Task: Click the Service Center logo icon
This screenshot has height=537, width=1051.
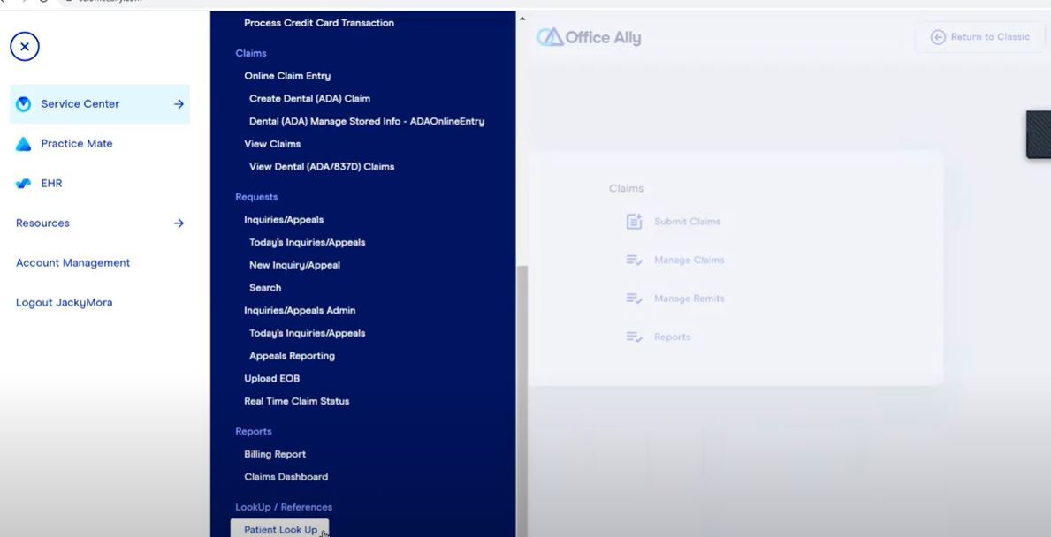Action: coord(24,104)
